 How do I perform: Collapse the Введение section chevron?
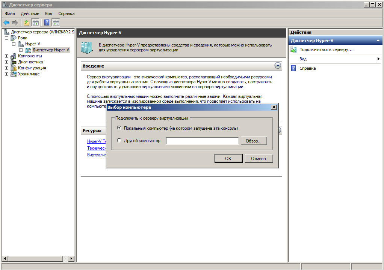click(278, 66)
